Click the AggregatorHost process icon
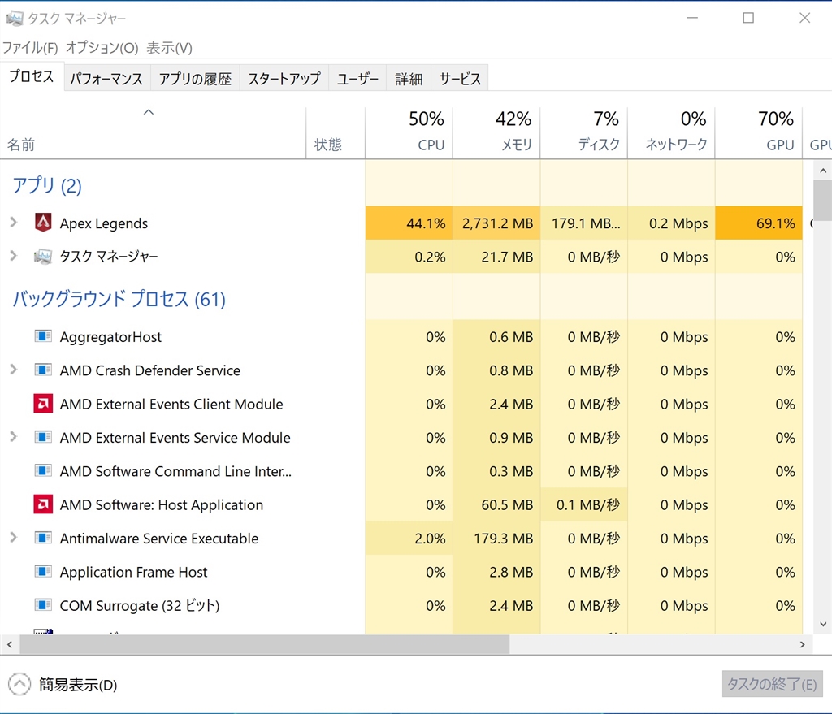Image resolution: width=832 pixels, height=714 pixels. [43, 336]
